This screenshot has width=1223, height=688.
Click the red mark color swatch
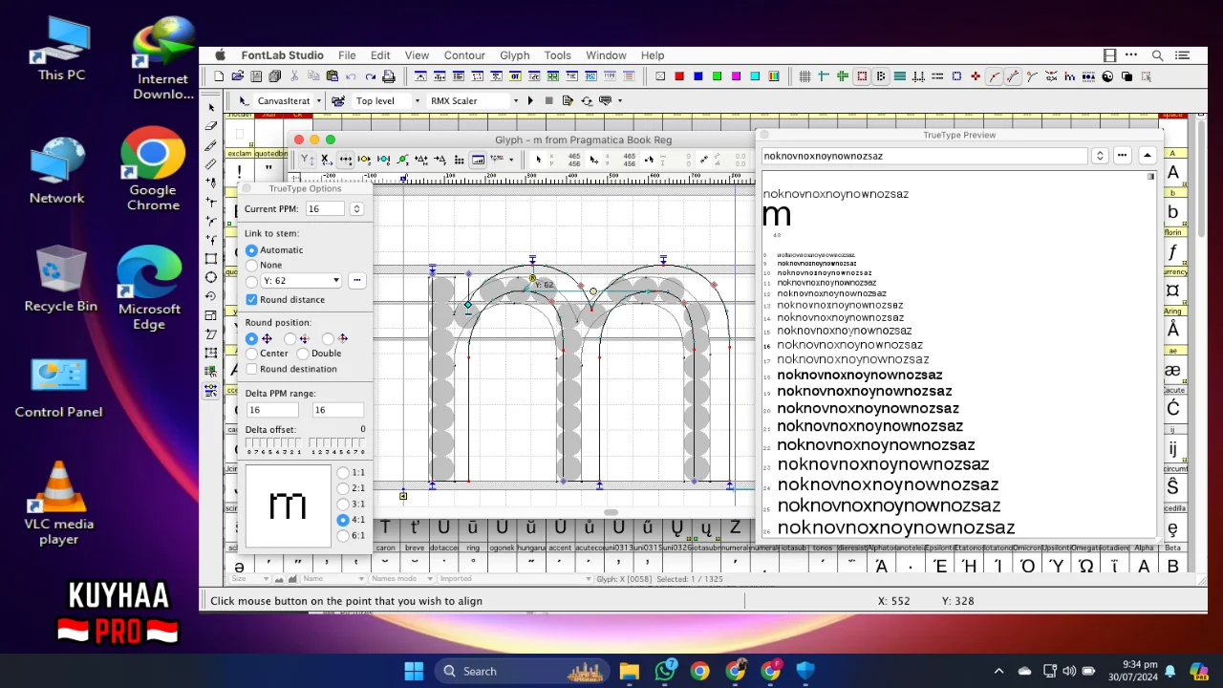click(679, 76)
